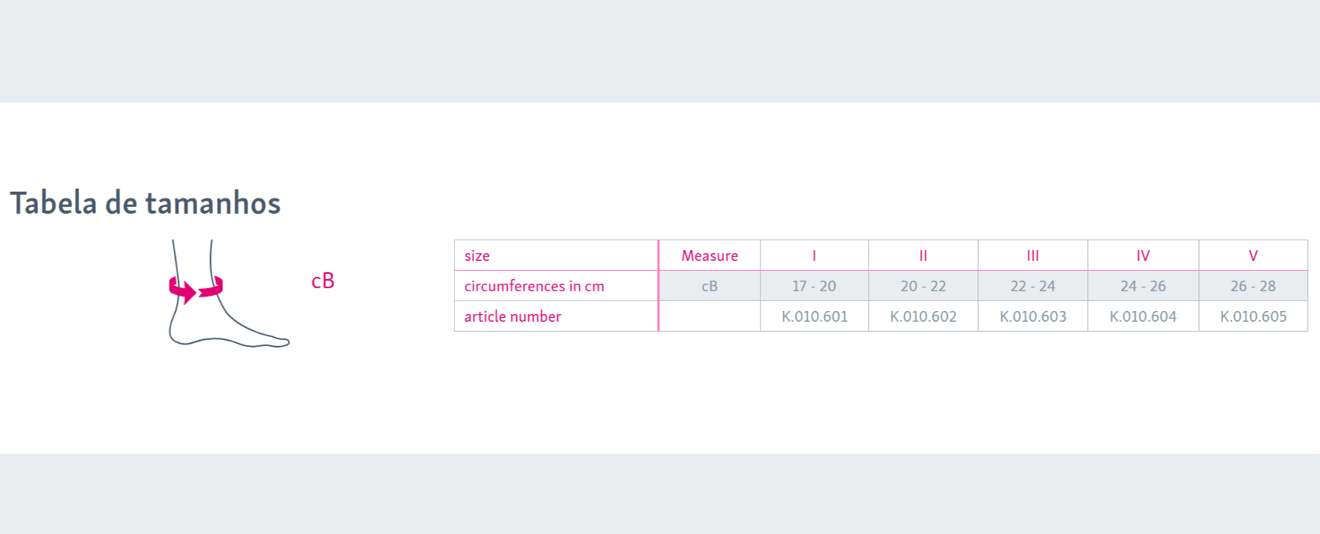This screenshot has width=1320, height=534.
Task: Click article number K.010.602
Action: (x=923, y=316)
